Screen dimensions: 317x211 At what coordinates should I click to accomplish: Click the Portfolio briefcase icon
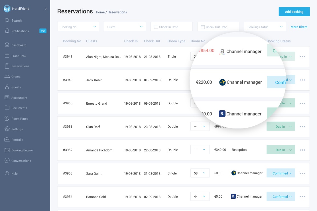pos(7,139)
